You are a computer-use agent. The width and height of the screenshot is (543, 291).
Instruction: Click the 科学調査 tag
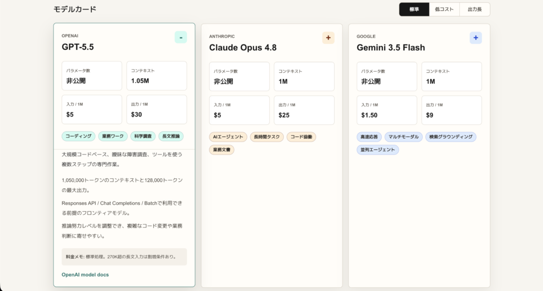pos(143,136)
